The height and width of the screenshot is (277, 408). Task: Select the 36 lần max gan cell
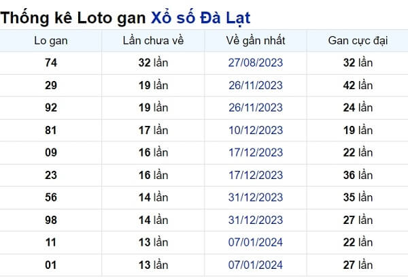(x=358, y=175)
